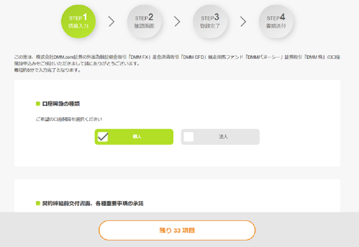Select the 個人 account type button
Screen dimensions: 359x247
click(x=134, y=137)
